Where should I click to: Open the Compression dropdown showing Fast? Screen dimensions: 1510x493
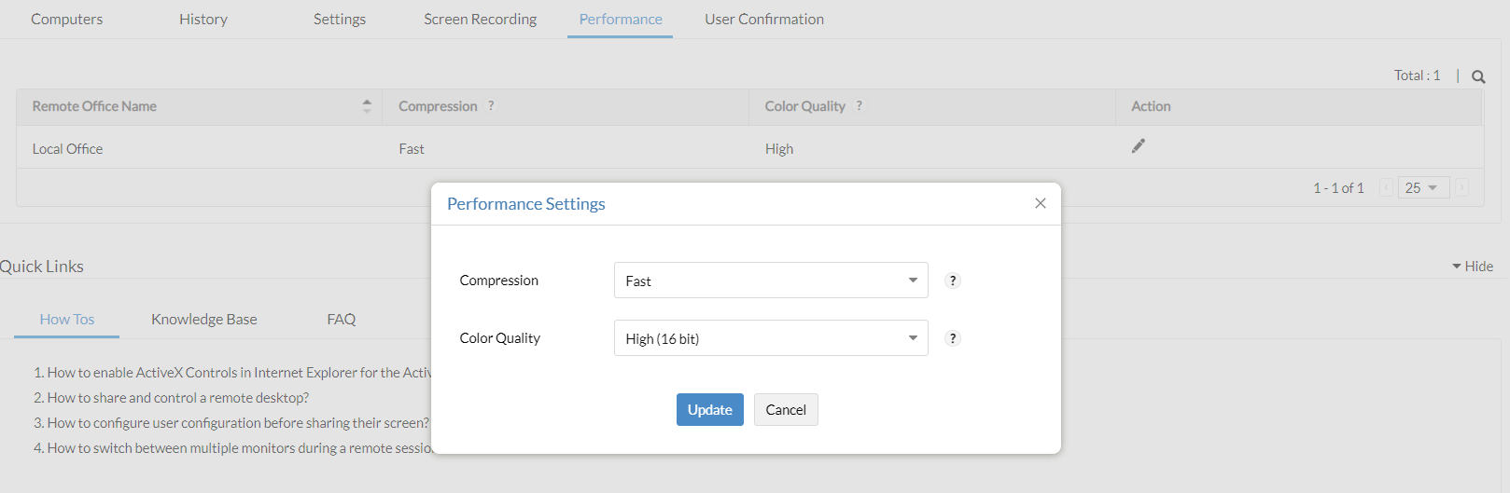coord(771,281)
